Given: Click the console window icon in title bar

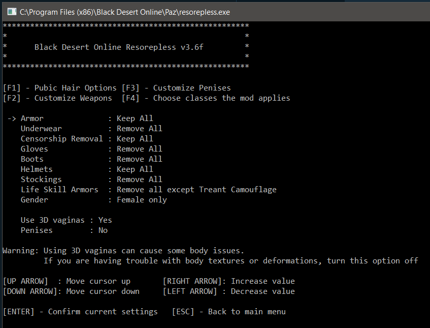Looking at the screenshot, I should point(10,11).
